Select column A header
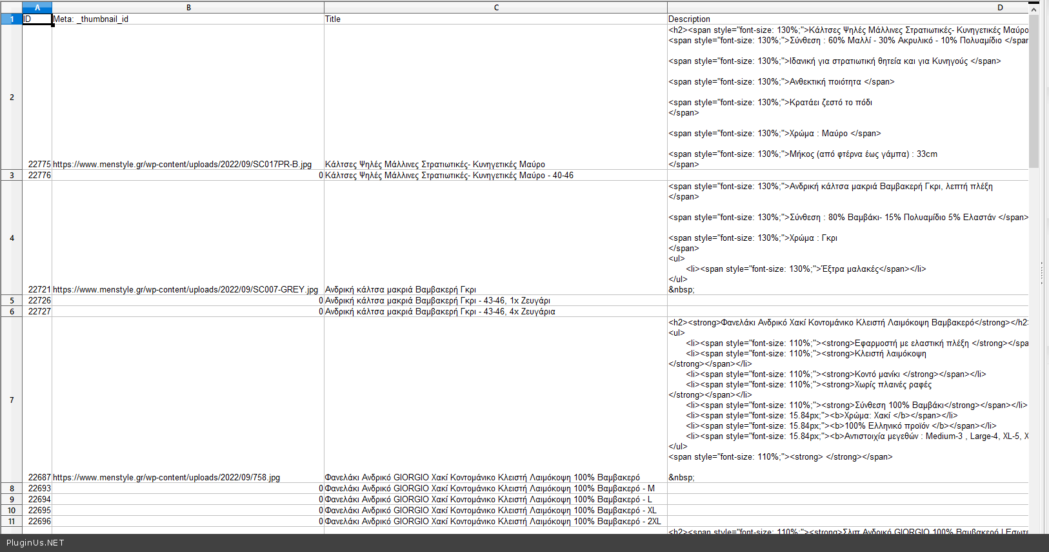Viewport: 1049px width, 552px height. pos(37,8)
